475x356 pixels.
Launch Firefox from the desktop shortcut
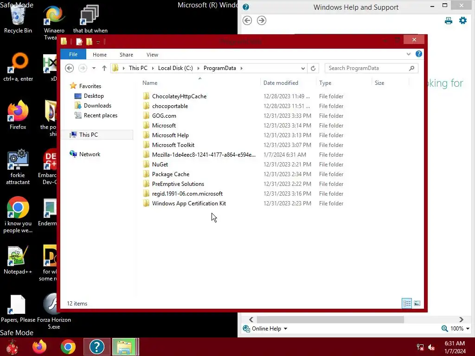[x=18, y=115]
